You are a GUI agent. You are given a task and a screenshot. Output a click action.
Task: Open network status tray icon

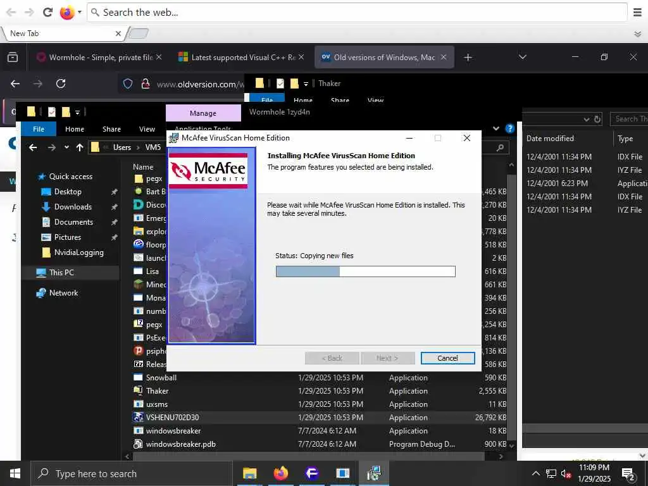(x=551, y=473)
